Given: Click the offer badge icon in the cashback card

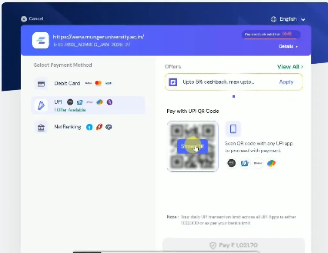Looking at the screenshot, I should [x=173, y=82].
